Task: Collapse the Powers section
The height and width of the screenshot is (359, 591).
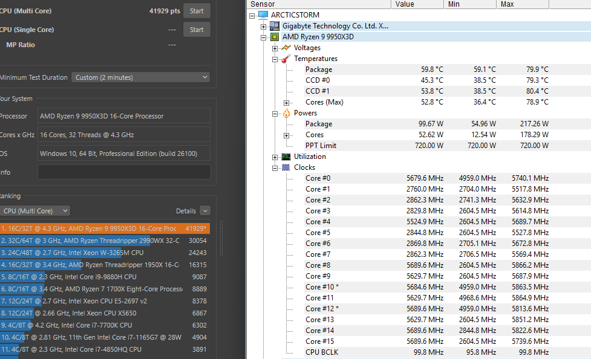Action: pyautogui.click(x=275, y=114)
